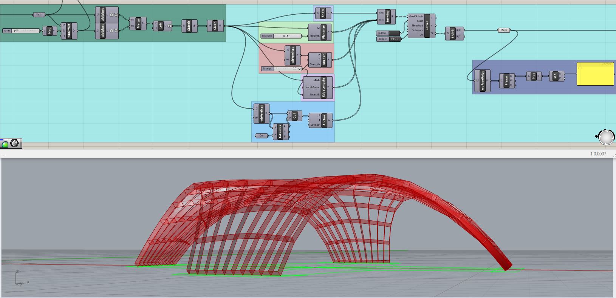Screen dimensions: 616x298
Task: Click the Loft component
Action: [163, 26]
